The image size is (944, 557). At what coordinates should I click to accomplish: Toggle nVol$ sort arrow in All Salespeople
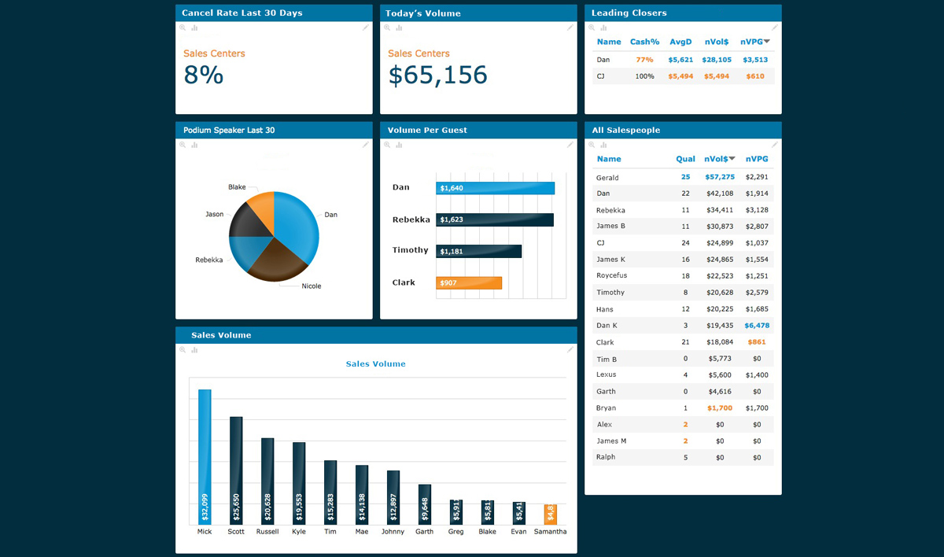(x=732, y=159)
